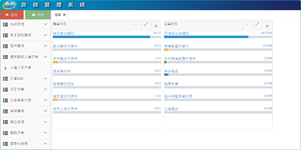Expand the 客戶管理 sidebar section

point(25,46)
